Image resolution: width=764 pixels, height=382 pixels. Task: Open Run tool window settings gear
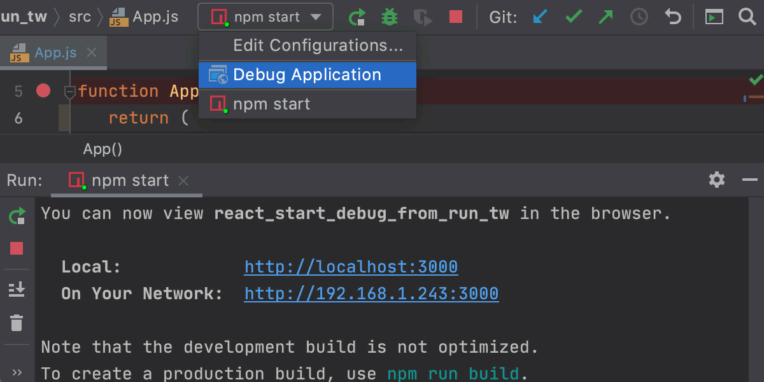tap(717, 180)
